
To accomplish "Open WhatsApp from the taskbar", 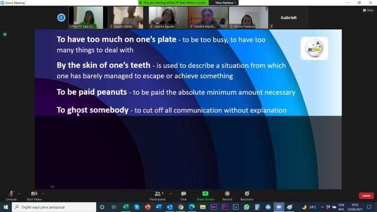I will pyautogui.click(x=246, y=207).
